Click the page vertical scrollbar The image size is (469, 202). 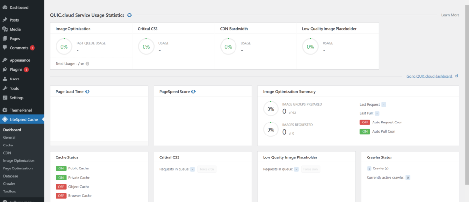click(467, 96)
